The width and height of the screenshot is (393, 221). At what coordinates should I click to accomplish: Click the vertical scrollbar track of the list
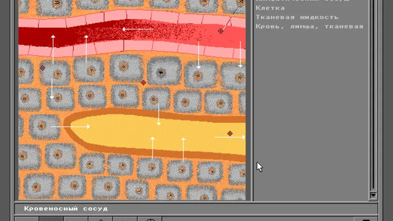[x=373, y=95]
